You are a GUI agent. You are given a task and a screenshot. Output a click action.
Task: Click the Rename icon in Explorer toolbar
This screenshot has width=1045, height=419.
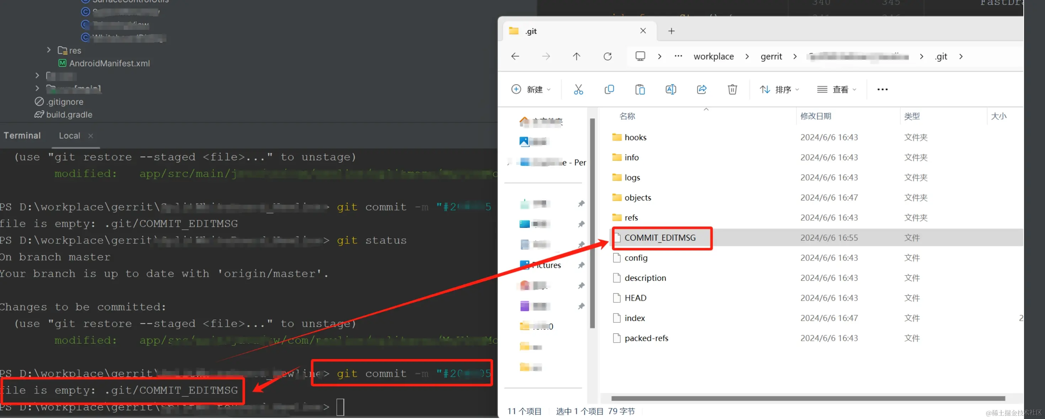[x=671, y=89]
